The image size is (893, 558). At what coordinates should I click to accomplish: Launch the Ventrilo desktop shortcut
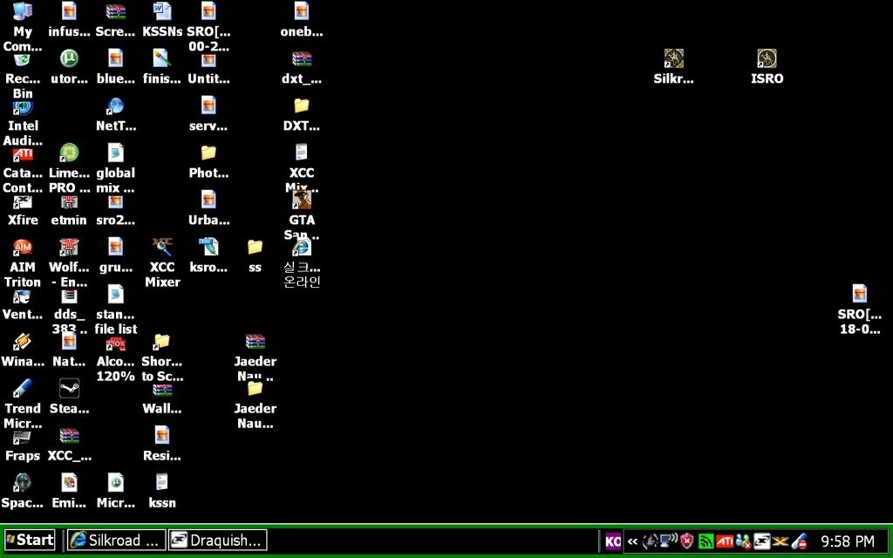(x=23, y=296)
